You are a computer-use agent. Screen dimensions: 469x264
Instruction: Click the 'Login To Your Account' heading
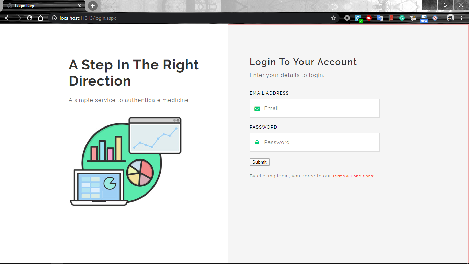pos(303,62)
